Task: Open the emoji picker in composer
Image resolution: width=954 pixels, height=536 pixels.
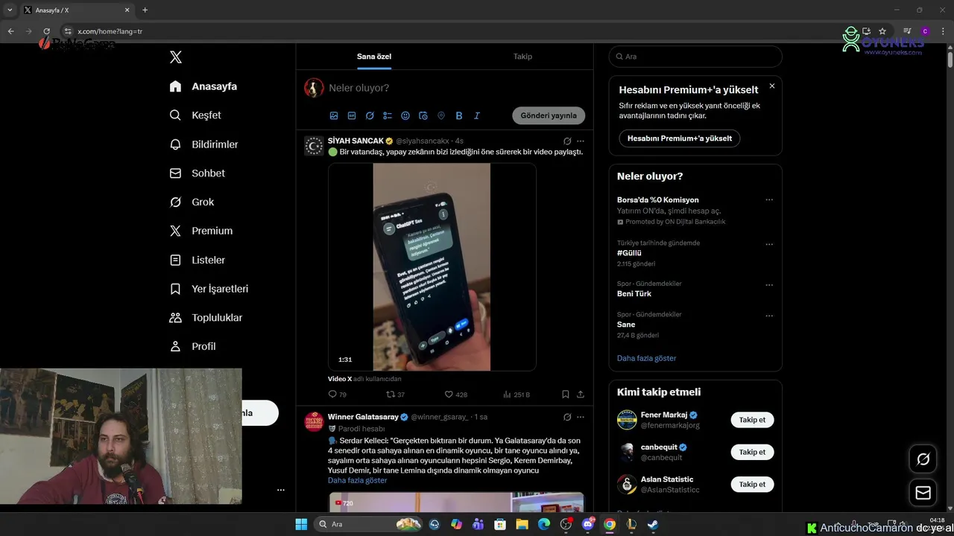Action: (x=405, y=116)
